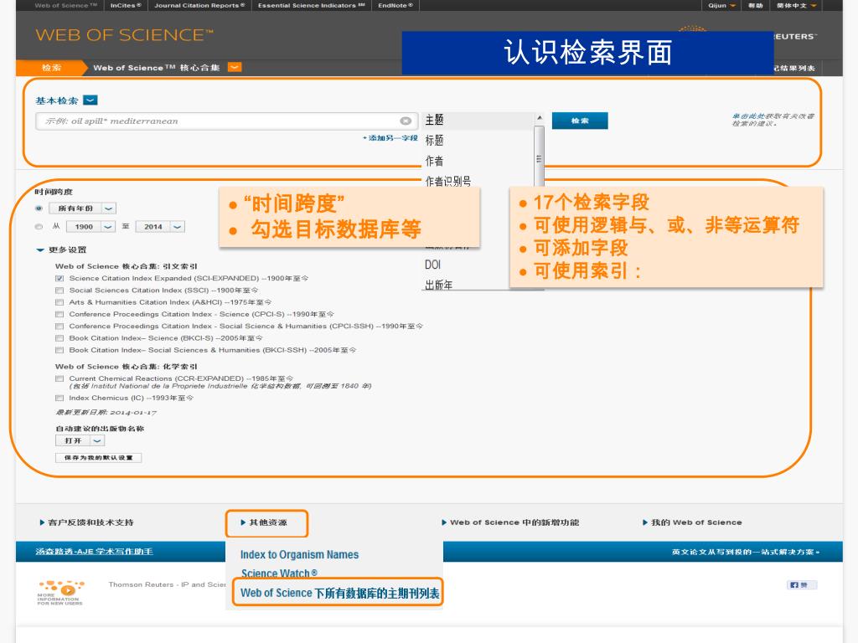The height and width of the screenshot is (643, 858).
Task: Check Current Chemical Reactions (CCR-EXPANDED)
Action: click(x=59, y=378)
